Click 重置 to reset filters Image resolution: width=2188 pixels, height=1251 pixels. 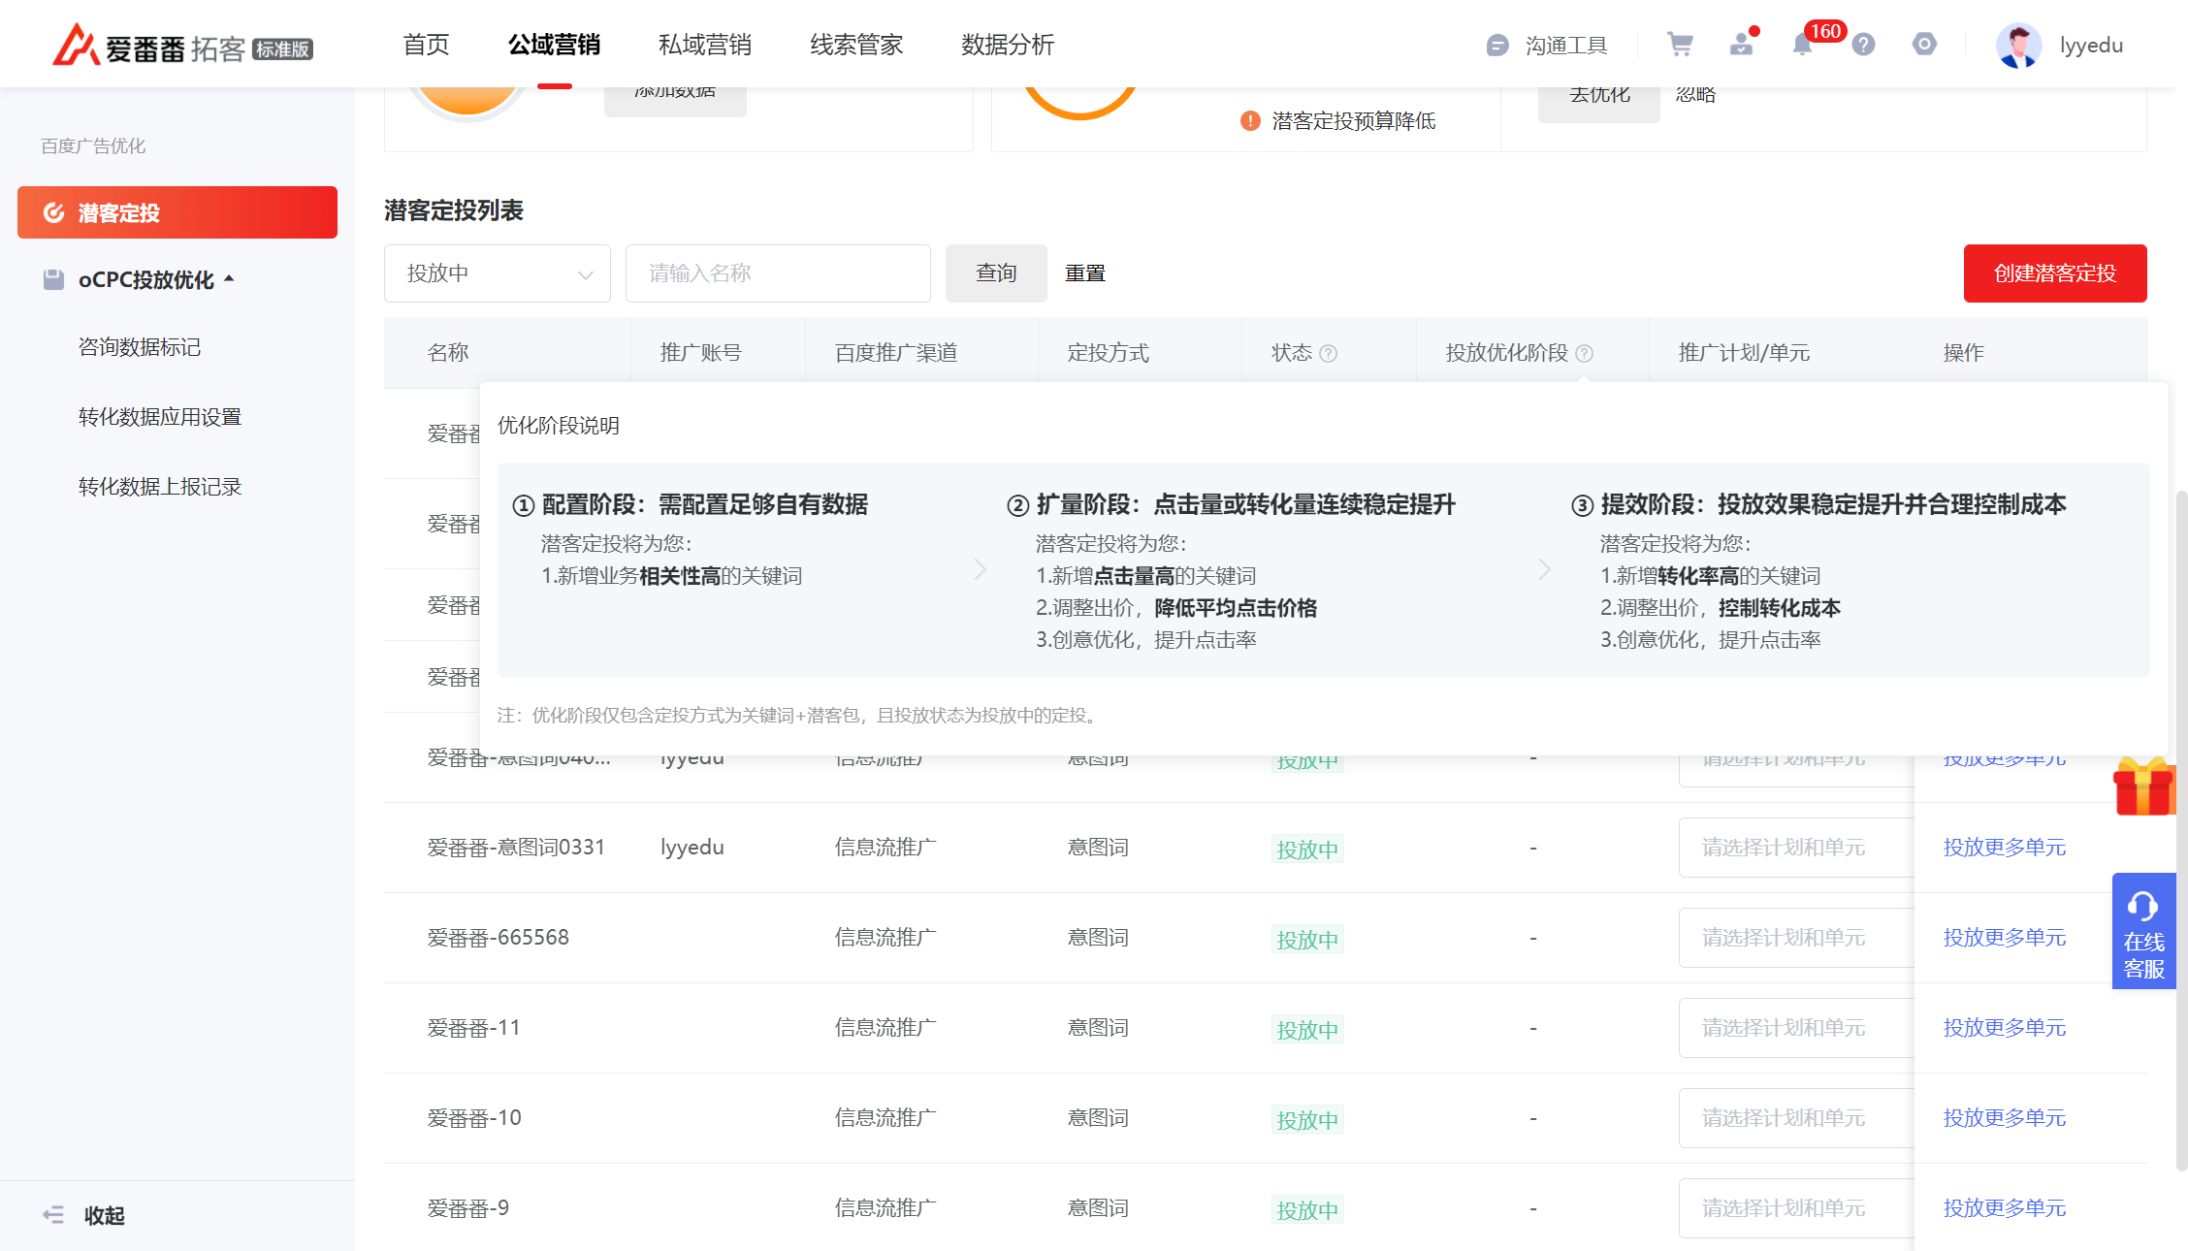[x=1085, y=273]
